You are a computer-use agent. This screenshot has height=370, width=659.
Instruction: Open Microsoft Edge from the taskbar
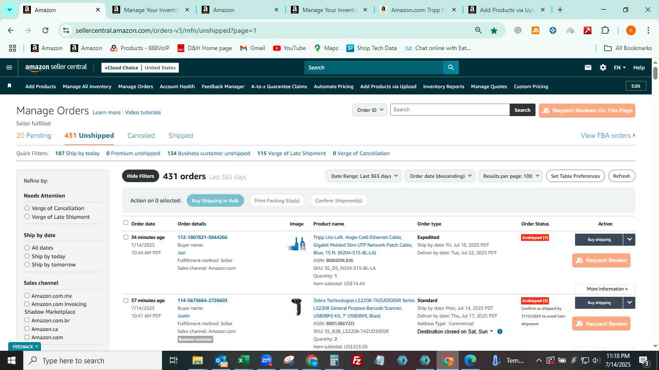click(x=470, y=360)
